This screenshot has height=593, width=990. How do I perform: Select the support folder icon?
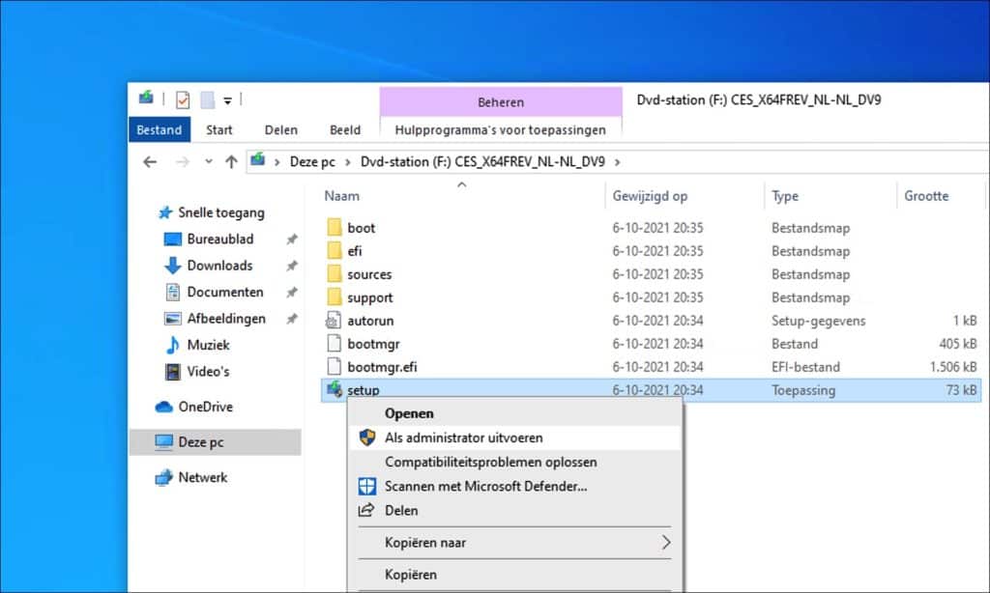click(334, 297)
